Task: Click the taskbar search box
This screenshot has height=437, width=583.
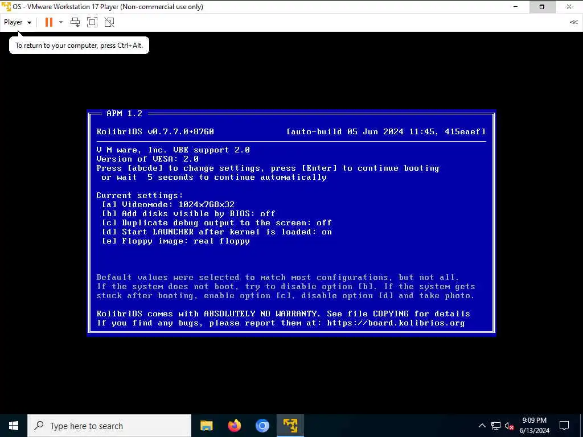Action: click(109, 426)
